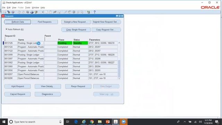The height and width of the screenshot is (125, 222).
Task: Click request ID 8813062 cell
Action: pos(11,62)
